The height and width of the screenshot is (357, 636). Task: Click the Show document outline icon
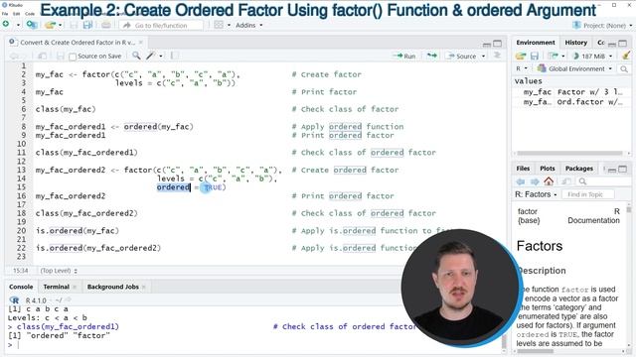(497, 56)
